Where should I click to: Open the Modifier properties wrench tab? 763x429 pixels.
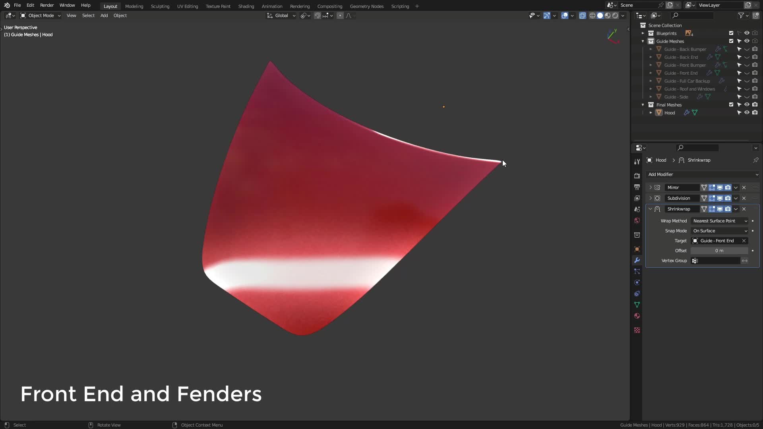point(637,260)
